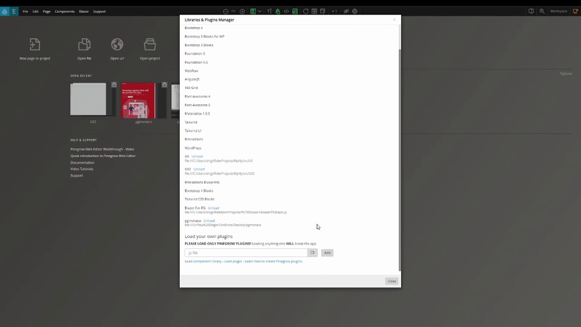Click the zoom out minus icon
581x327 pixels.
click(x=226, y=11)
